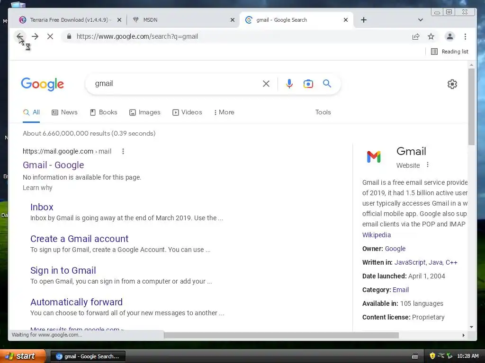
Task: Open Sign in to Gmail link
Action: (63, 270)
